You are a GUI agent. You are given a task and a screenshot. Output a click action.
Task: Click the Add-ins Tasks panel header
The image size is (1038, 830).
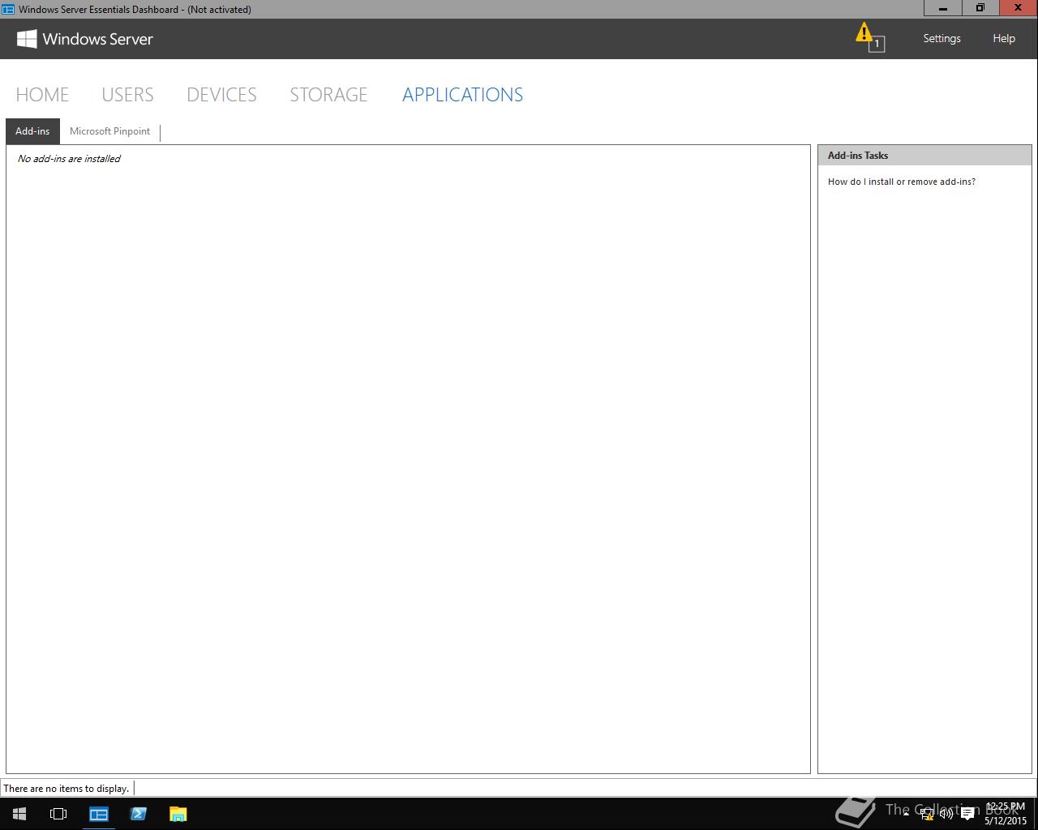(924, 156)
